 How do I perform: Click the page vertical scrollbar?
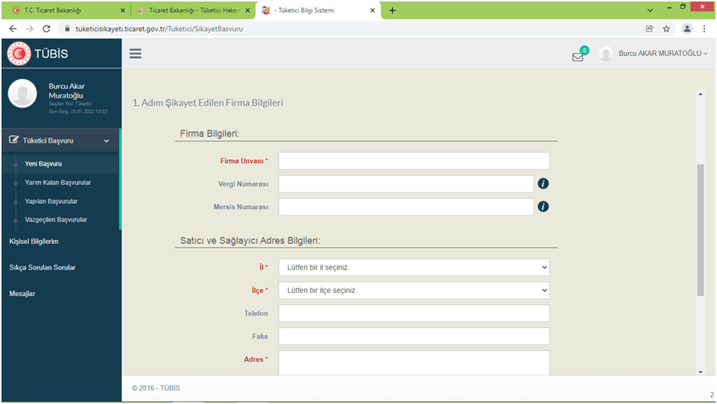[700, 227]
